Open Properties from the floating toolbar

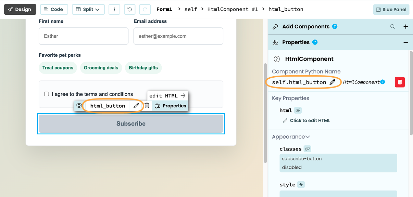pyautogui.click(x=170, y=106)
